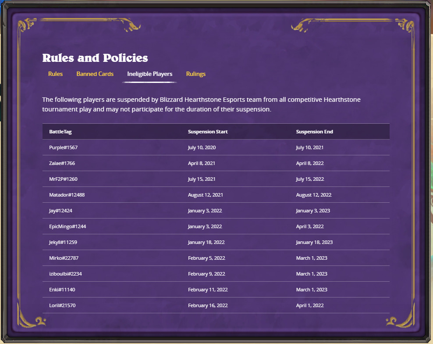This screenshot has width=433, height=344.
Task: Click the EpicMingo#1244 entry
Action: point(67,226)
